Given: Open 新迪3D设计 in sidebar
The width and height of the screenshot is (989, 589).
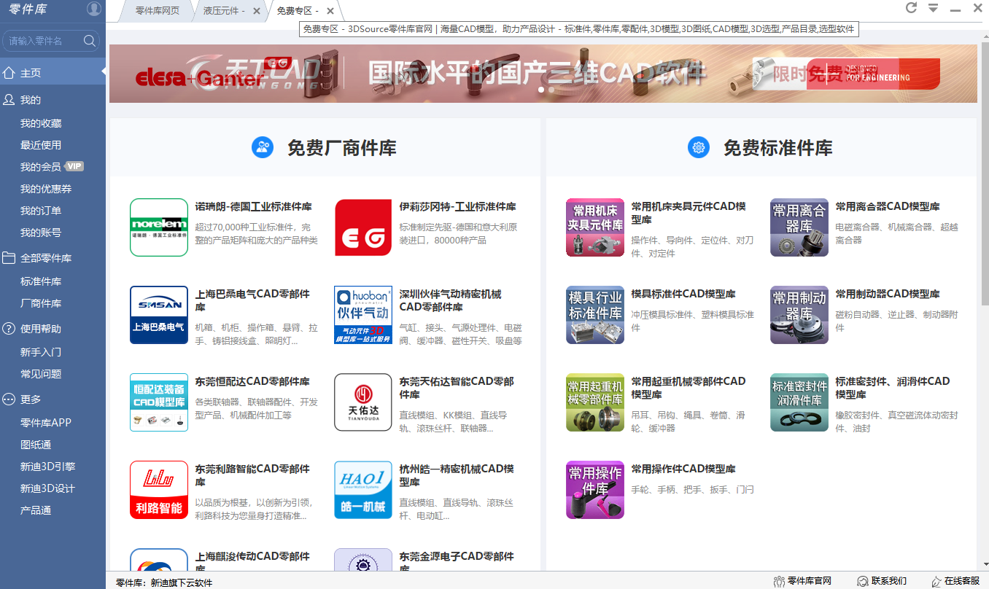Looking at the screenshot, I should pyautogui.click(x=47, y=488).
